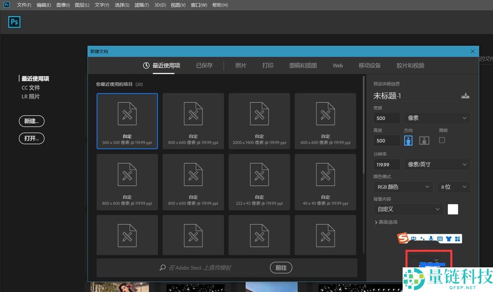This screenshot has width=493, height=292.
Task: Open the Sogou virtual keyboard icon
Action: click(x=440, y=238)
